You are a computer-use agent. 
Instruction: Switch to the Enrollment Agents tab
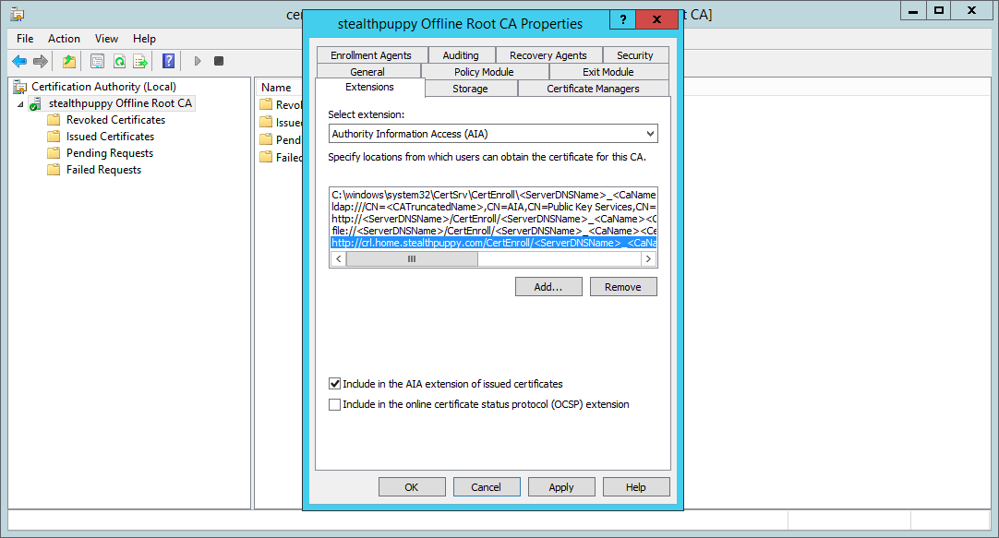tap(371, 55)
